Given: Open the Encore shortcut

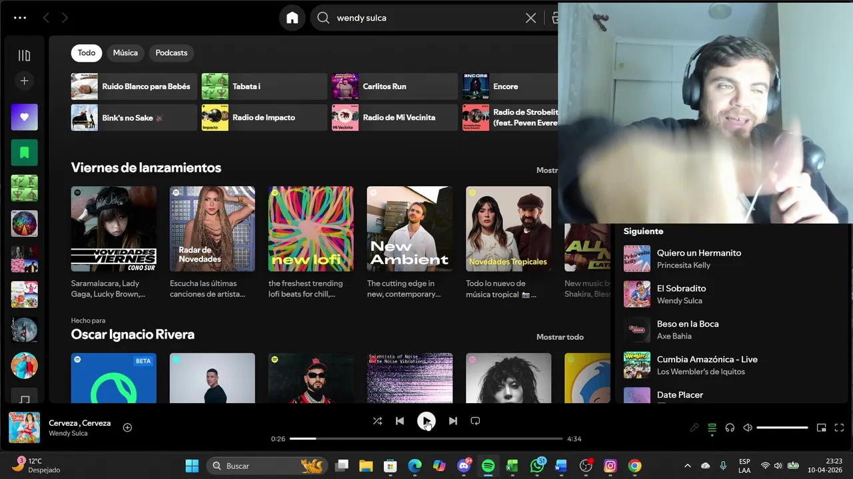Looking at the screenshot, I should (510, 86).
